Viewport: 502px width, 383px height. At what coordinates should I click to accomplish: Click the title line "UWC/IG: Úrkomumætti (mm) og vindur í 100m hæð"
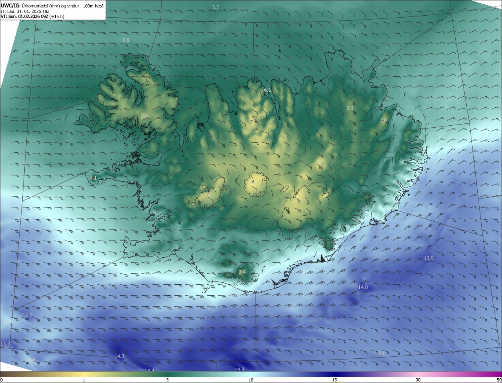tap(52, 5)
